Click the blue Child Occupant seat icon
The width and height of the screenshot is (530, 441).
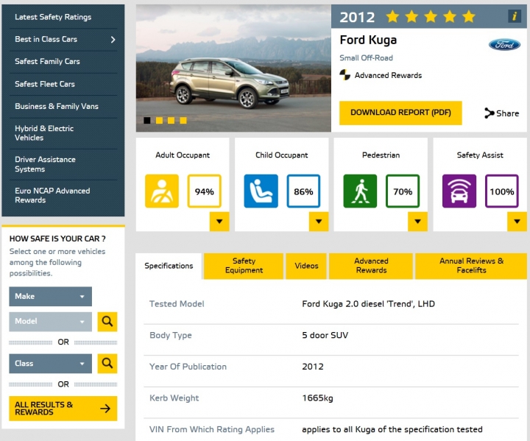click(261, 191)
